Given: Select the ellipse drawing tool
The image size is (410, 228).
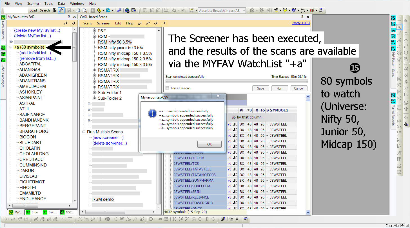Looking at the screenshot, I should (x=406, y=33).
